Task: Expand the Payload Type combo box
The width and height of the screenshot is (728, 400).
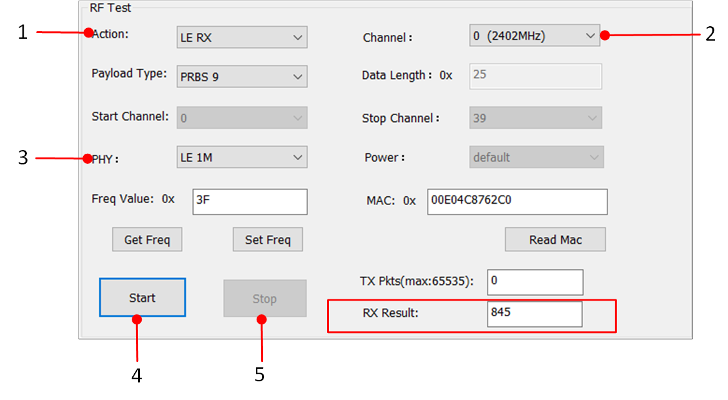Action: 242,77
